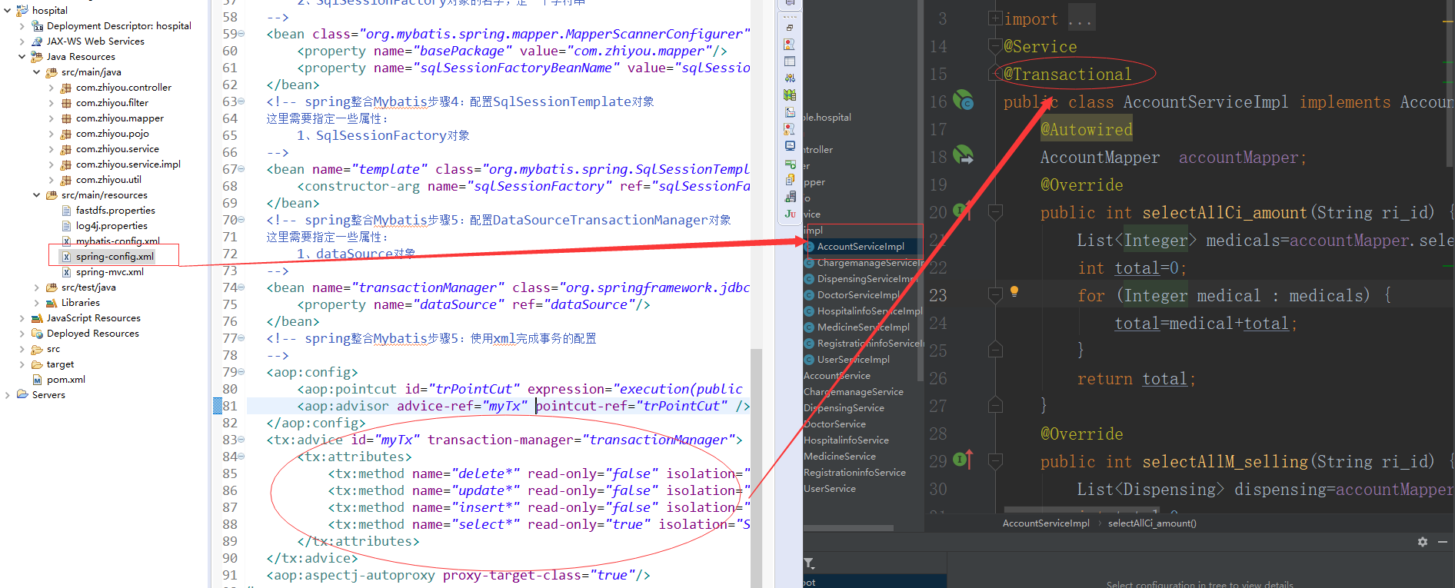Click the class icon beside DoctorServiceImpl

[809, 295]
